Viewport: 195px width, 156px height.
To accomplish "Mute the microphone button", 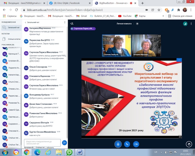I will pyautogui.click(x=118, y=144).
